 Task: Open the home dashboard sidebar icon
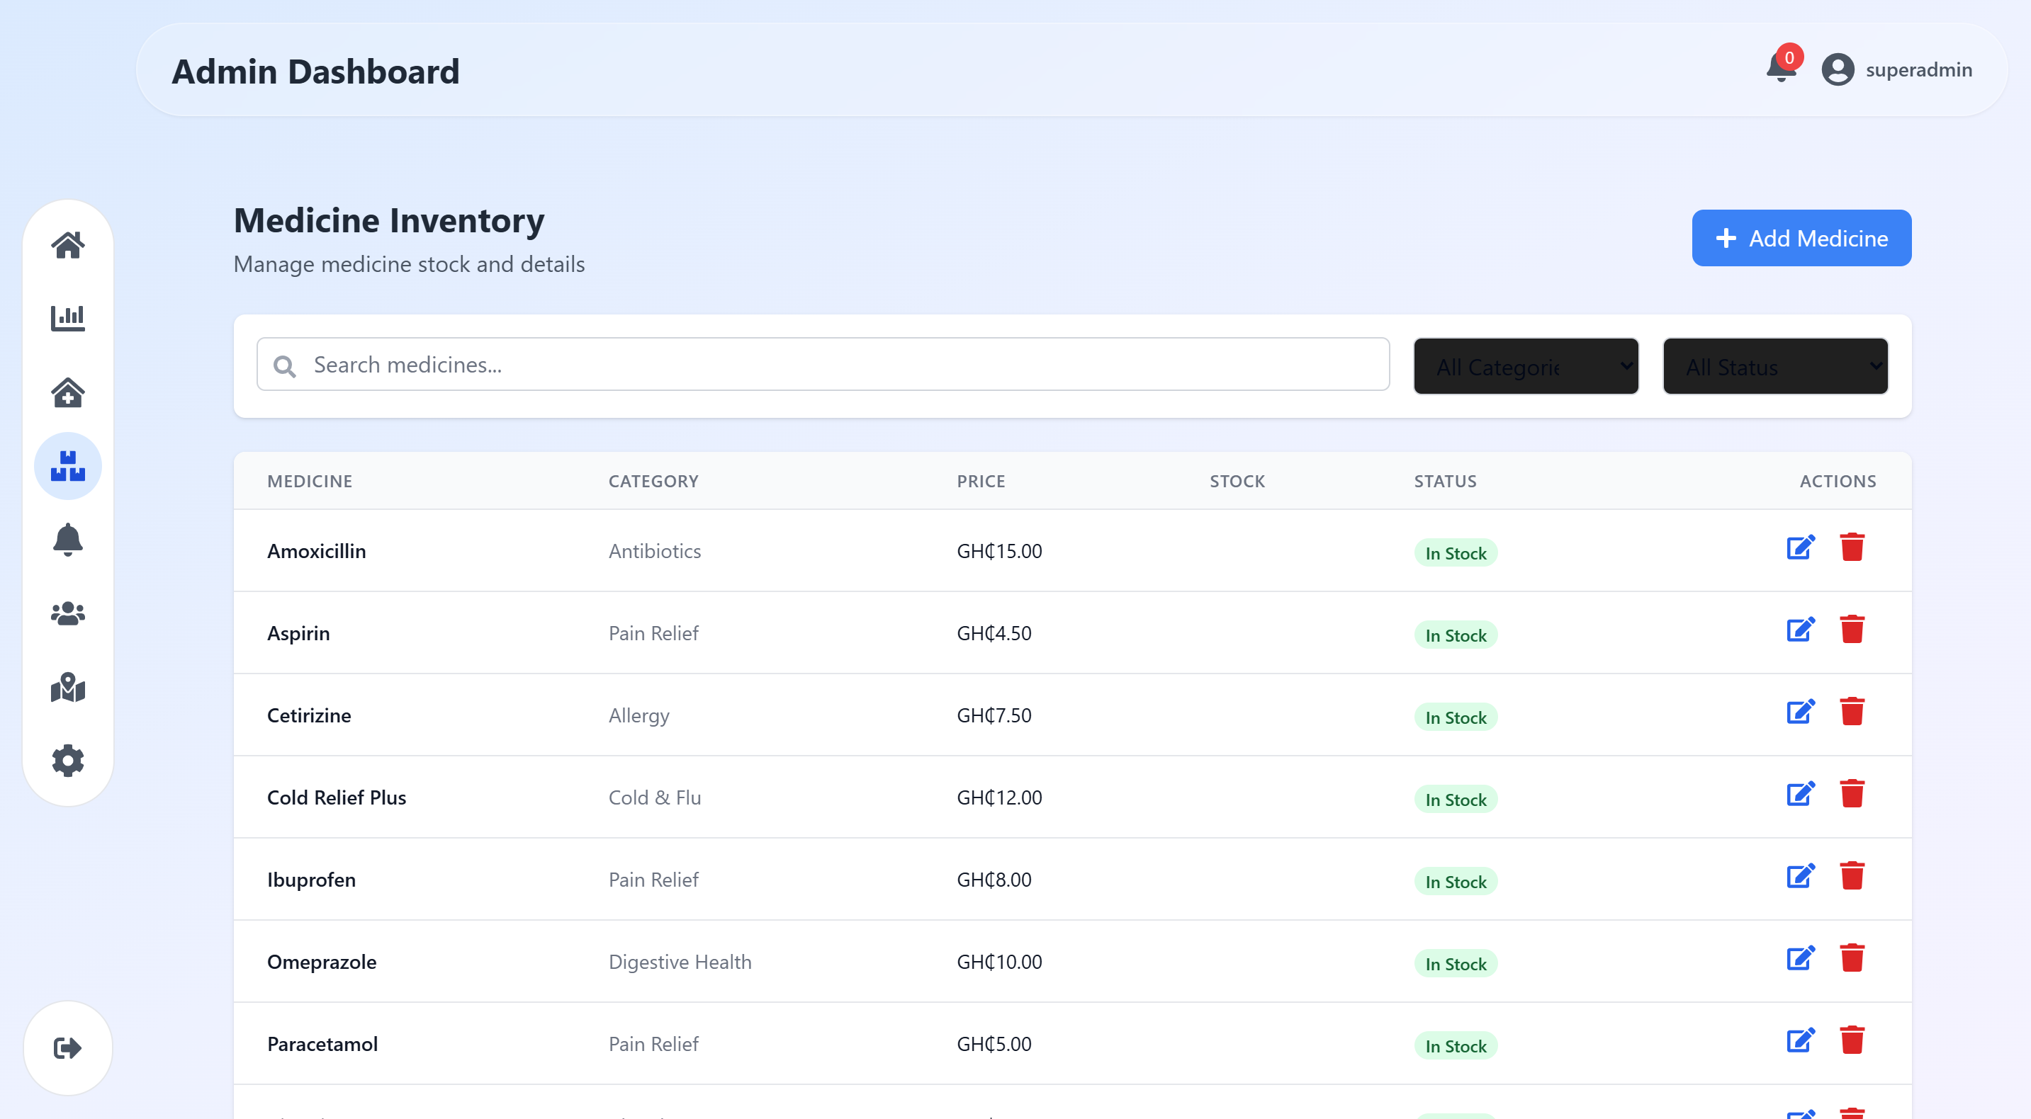68,245
